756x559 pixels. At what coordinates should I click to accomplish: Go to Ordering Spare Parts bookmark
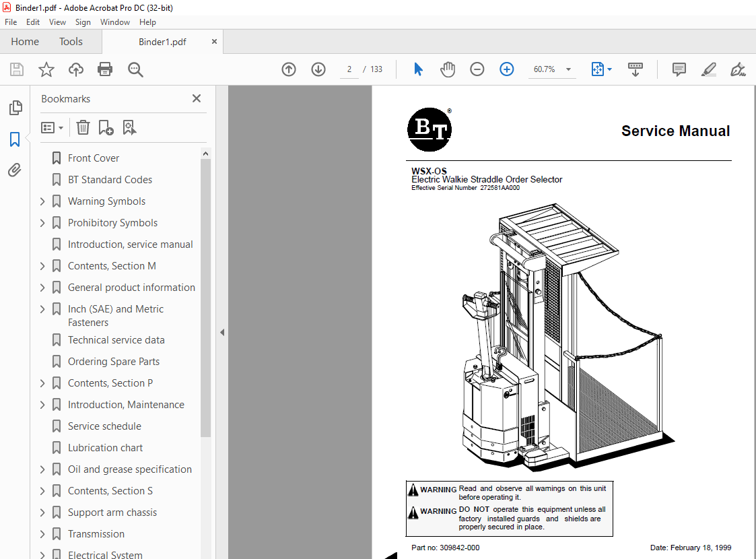click(x=113, y=362)
